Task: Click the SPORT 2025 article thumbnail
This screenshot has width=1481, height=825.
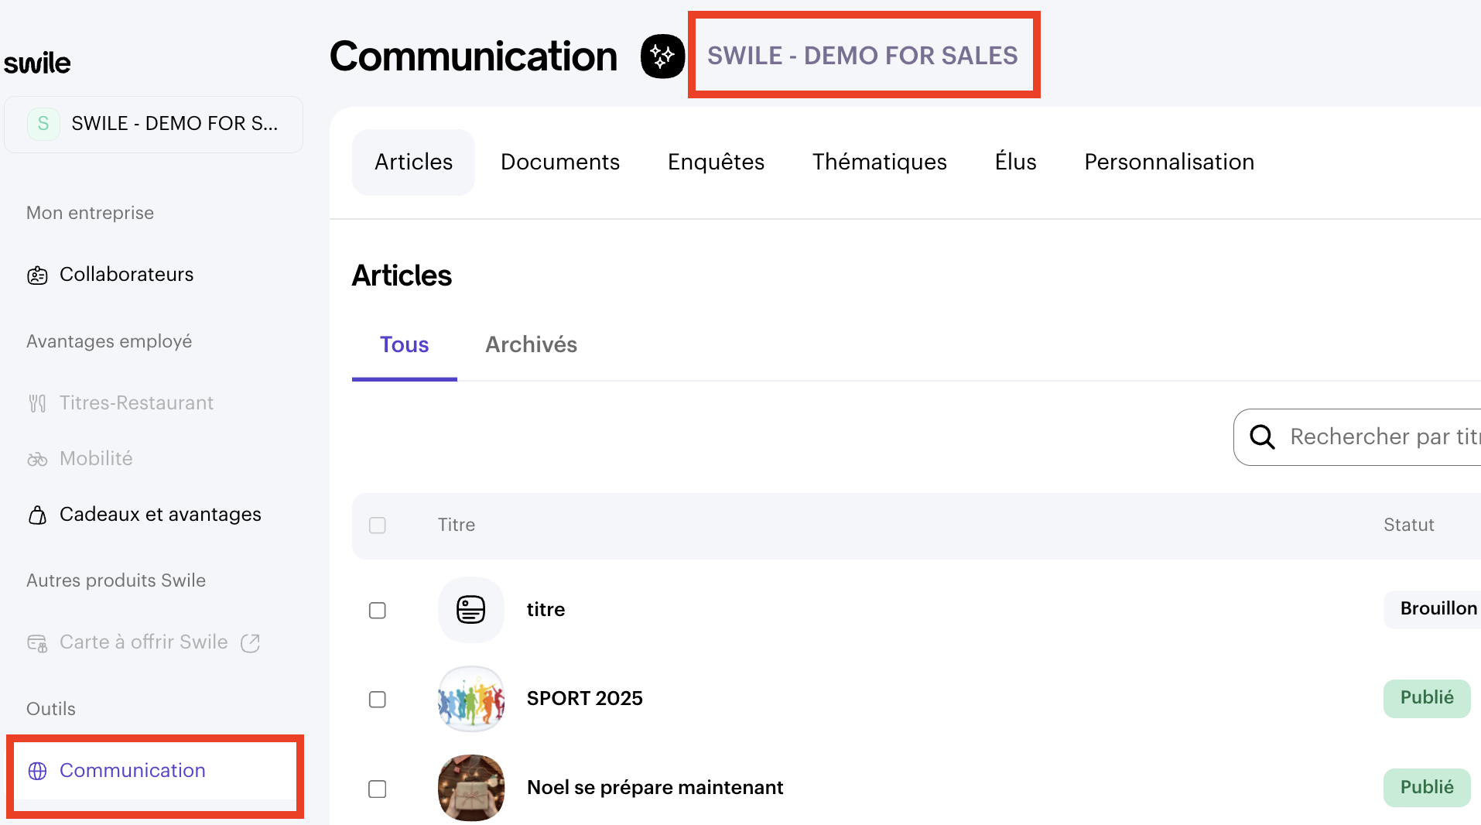Action: click(x=470, y=699)
